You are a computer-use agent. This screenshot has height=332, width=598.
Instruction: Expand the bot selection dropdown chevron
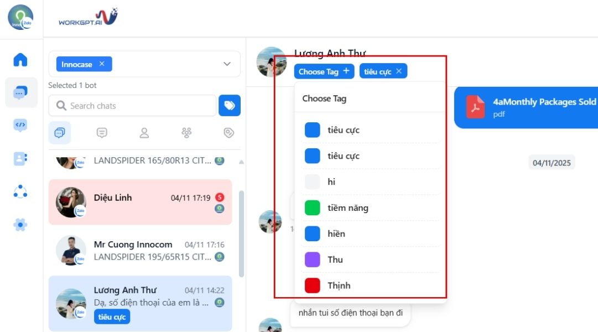click(x=226, y=64)
